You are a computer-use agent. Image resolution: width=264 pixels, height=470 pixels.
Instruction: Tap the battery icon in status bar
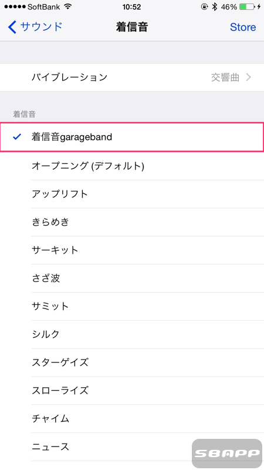click(x=247, y=7)
